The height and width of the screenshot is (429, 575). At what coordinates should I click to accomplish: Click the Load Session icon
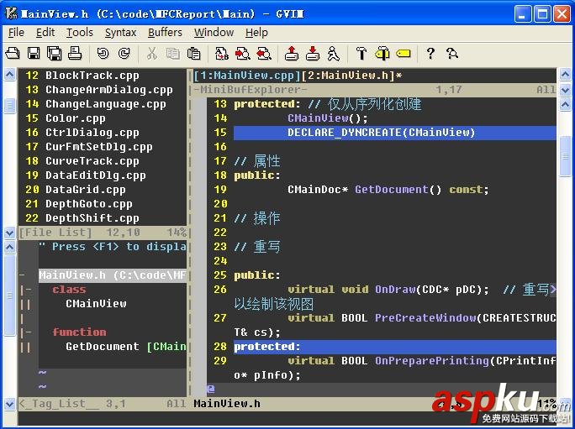292,54
